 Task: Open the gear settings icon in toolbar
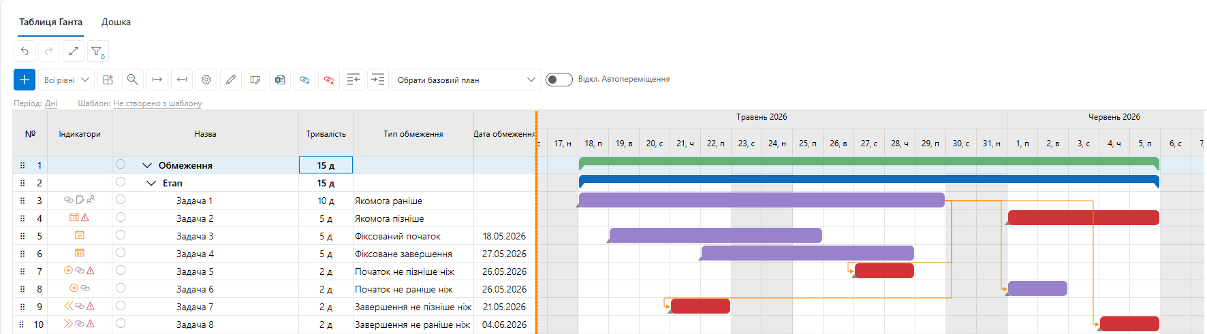coord(206,80)
